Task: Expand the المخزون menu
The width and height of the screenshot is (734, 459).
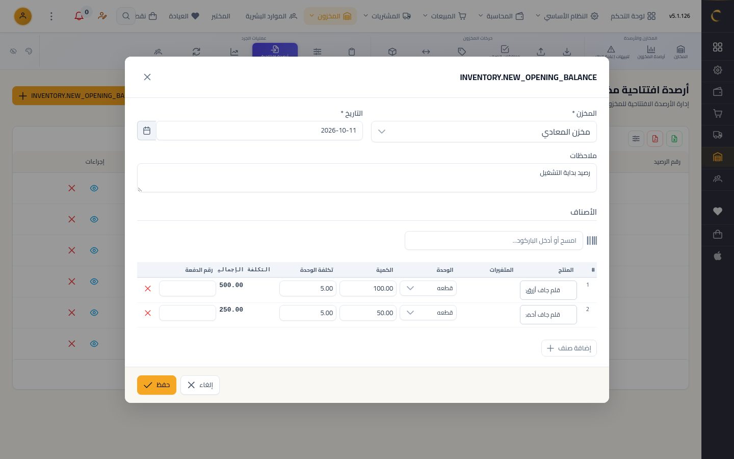Action: (330, 16)
